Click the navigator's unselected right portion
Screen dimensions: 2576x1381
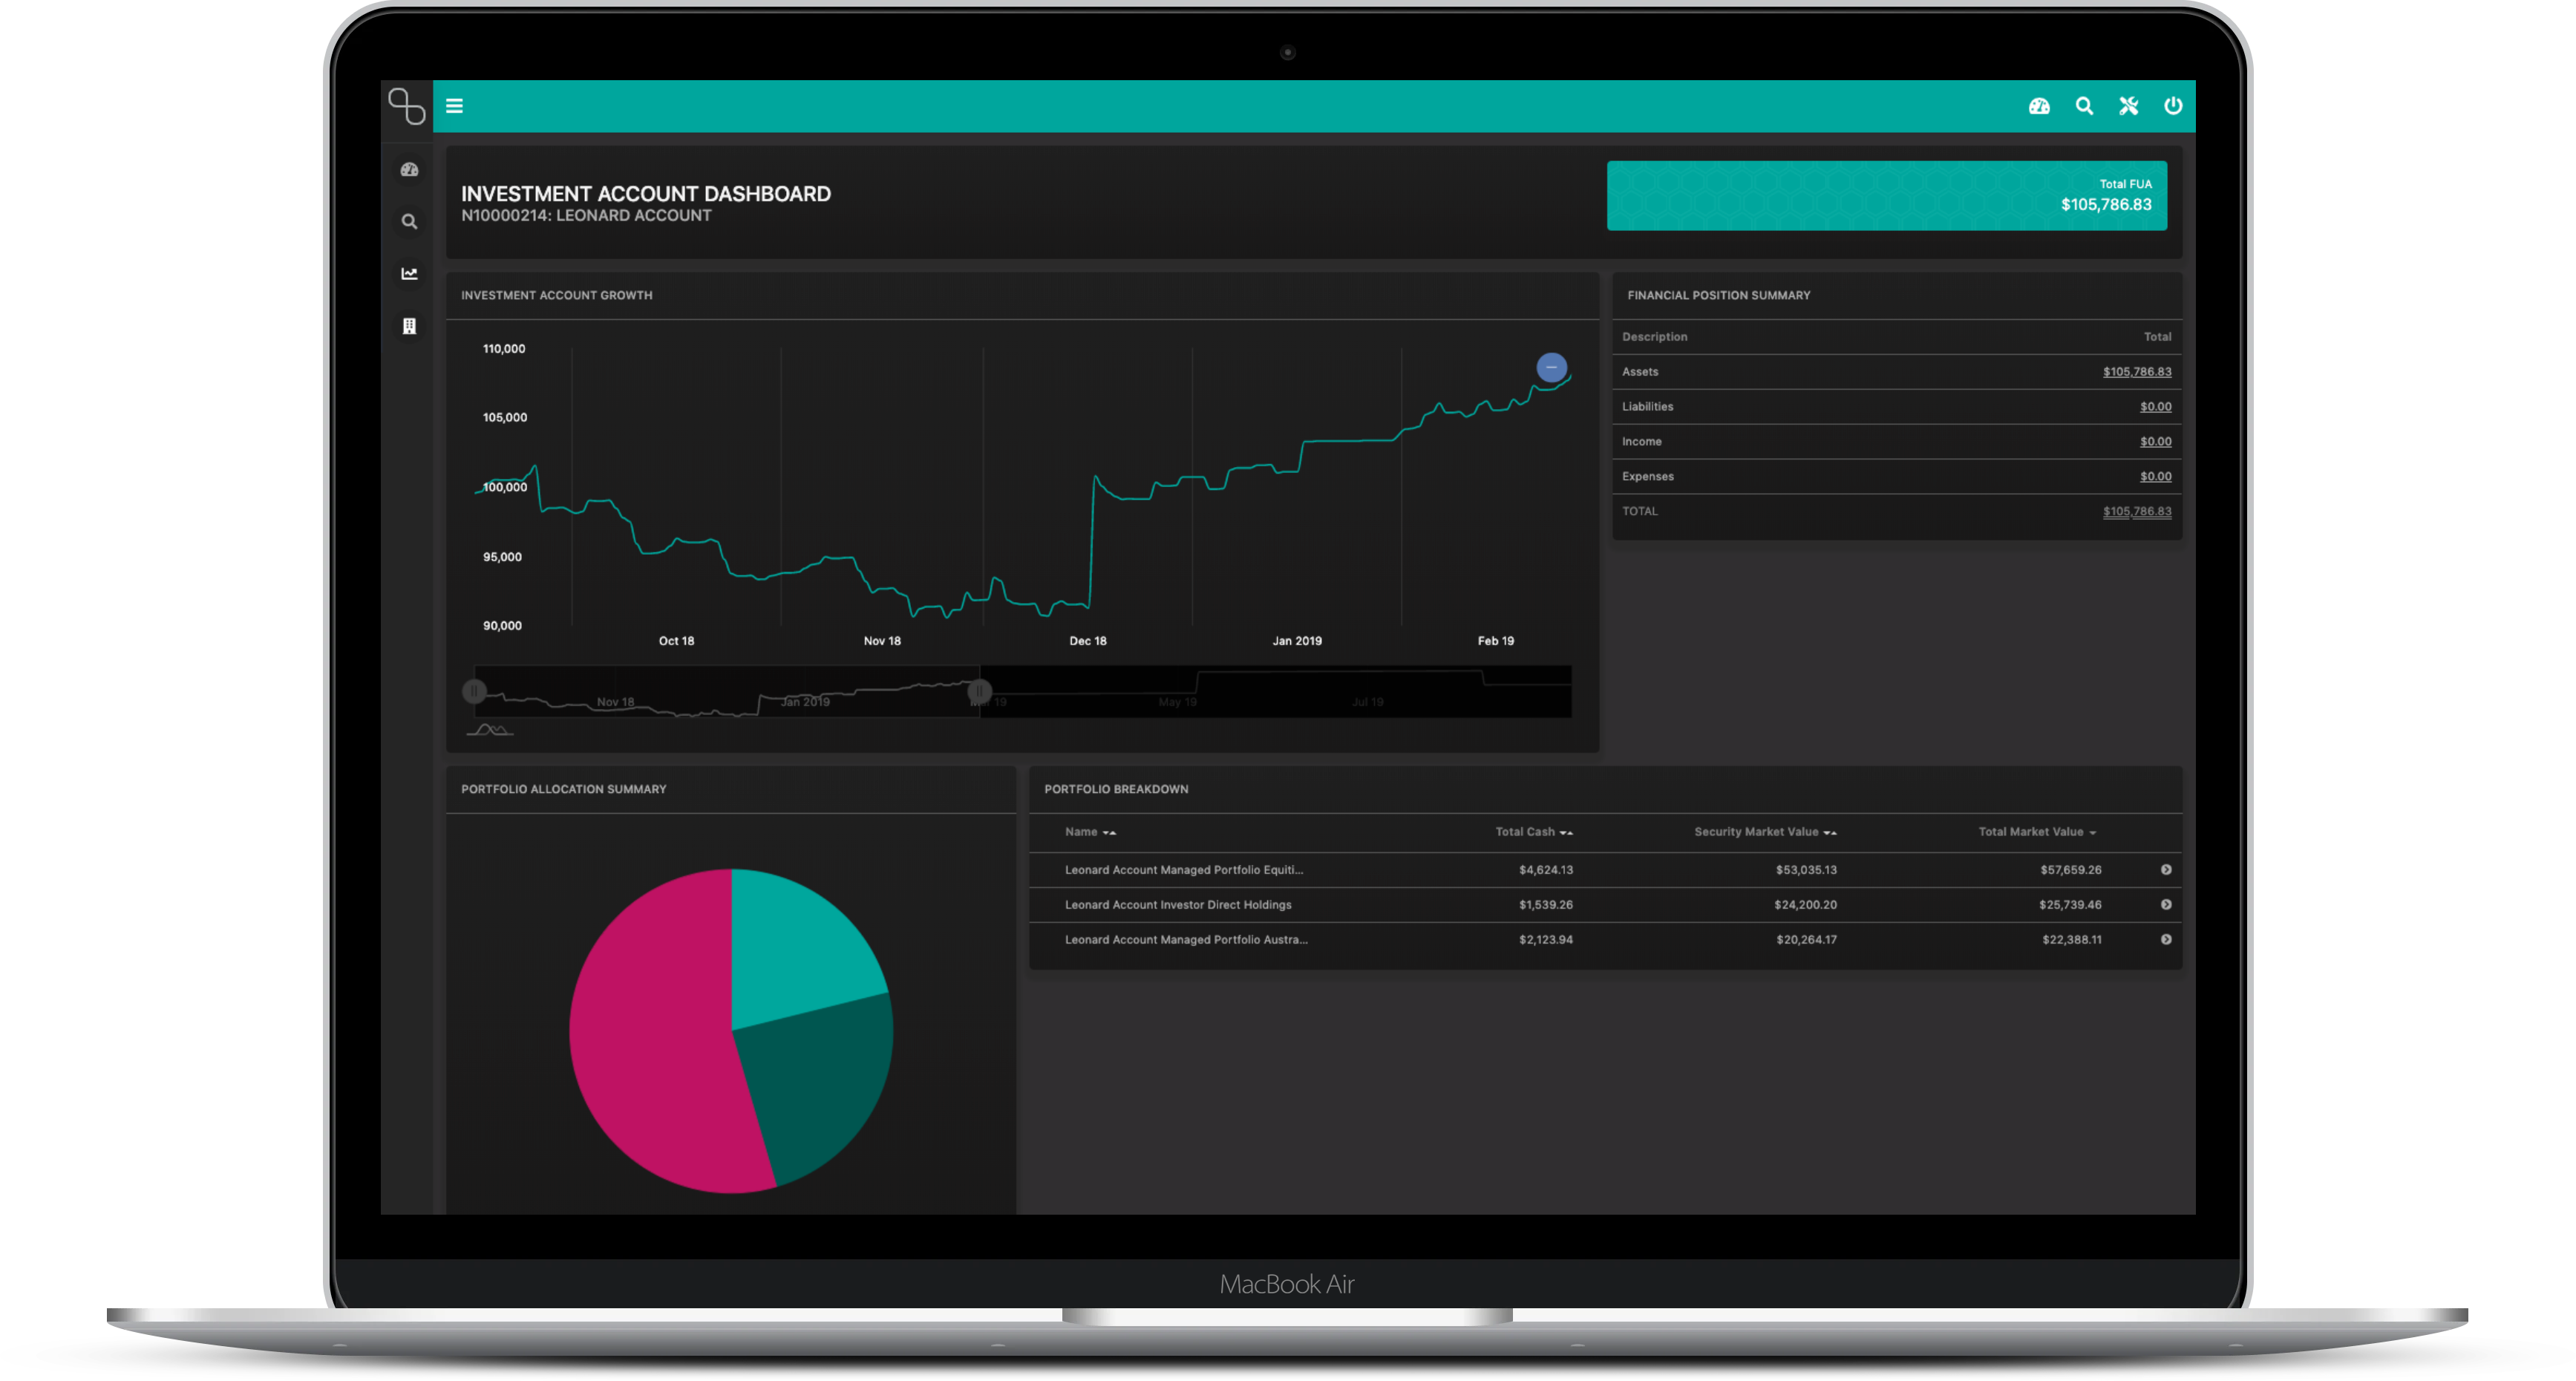[x=1276, y=691]
